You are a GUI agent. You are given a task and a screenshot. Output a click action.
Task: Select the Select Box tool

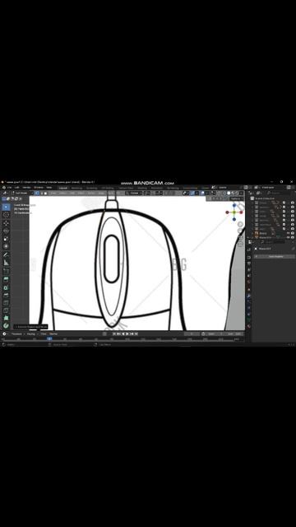[x=6, y=207]
